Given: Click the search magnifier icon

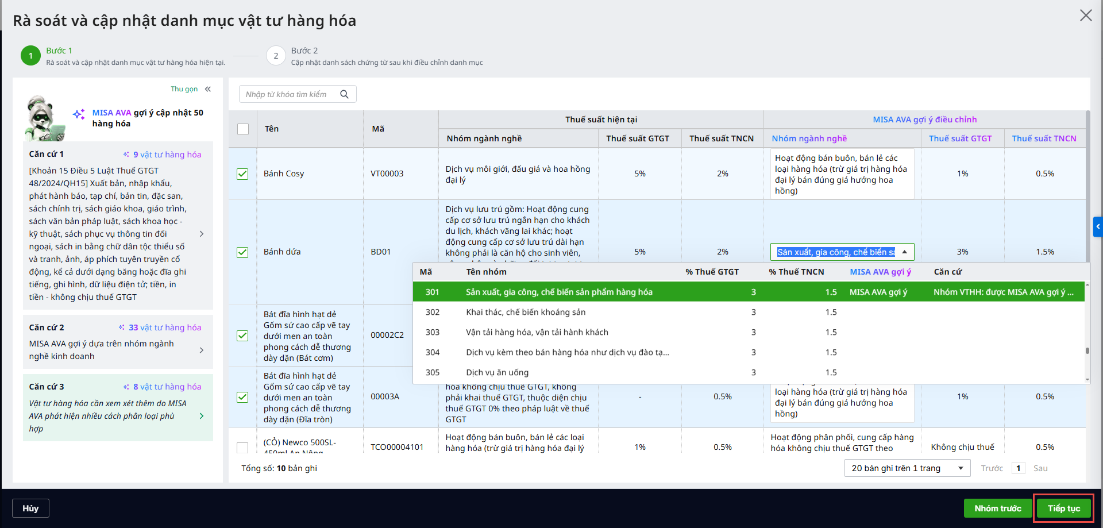Looking at the screenshot, I should (344, 94).
